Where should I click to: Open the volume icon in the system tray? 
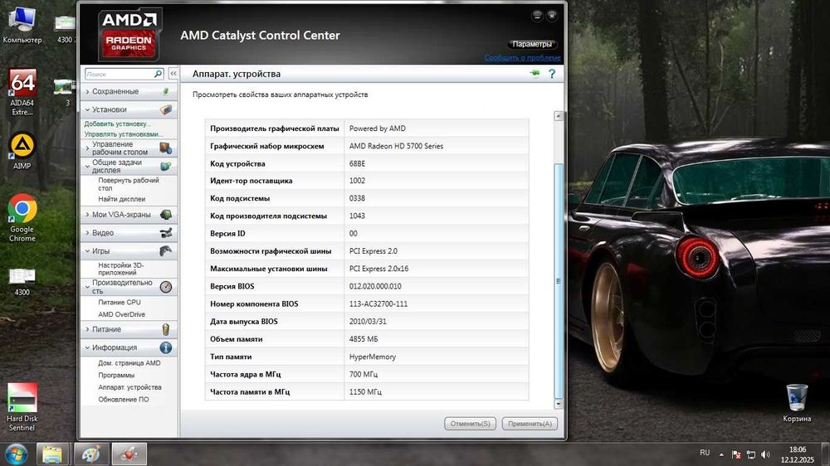[765, 454]
